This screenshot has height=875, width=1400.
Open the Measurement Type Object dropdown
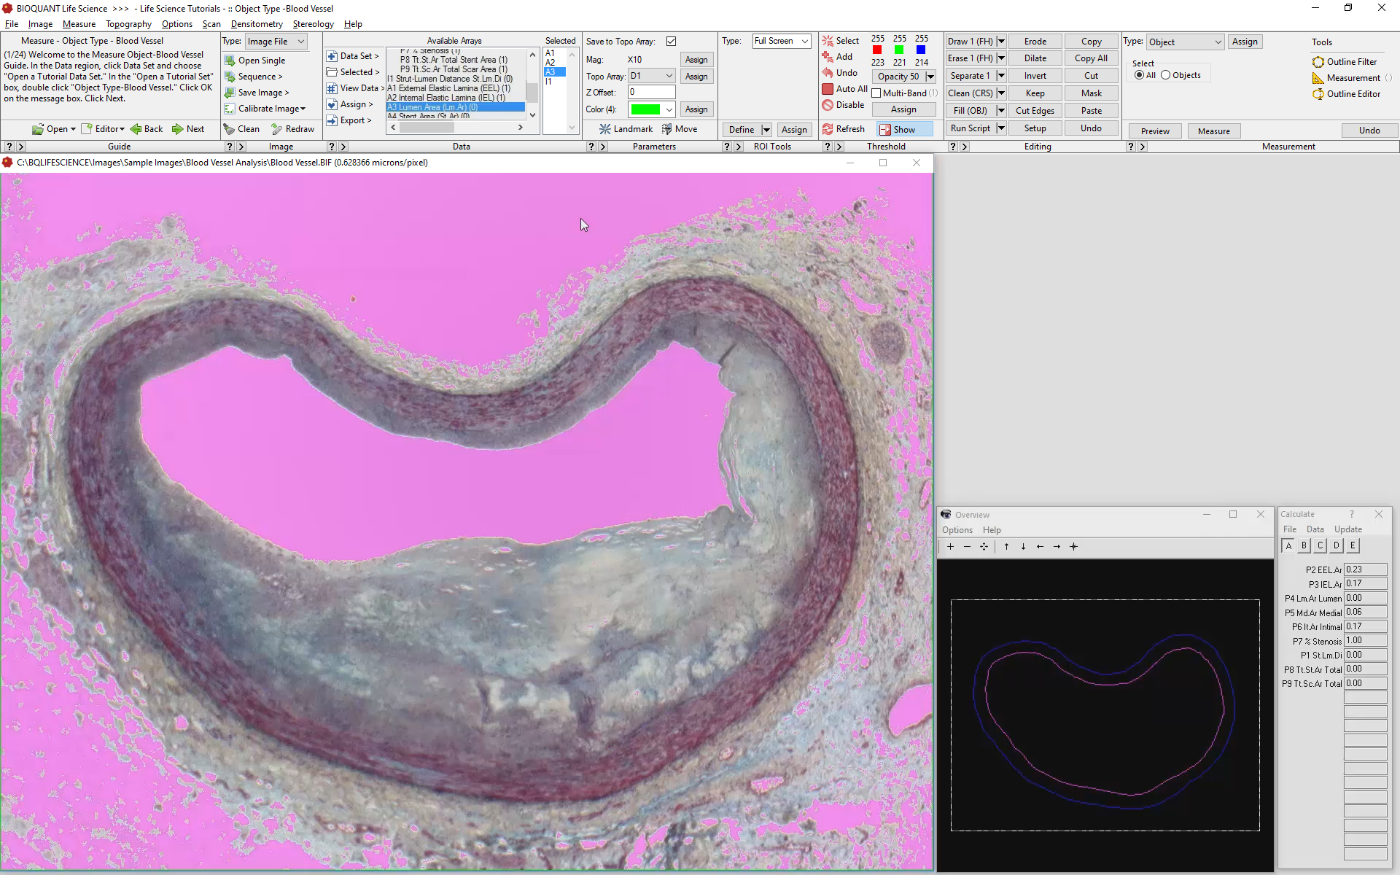(x=1186, y=42)
